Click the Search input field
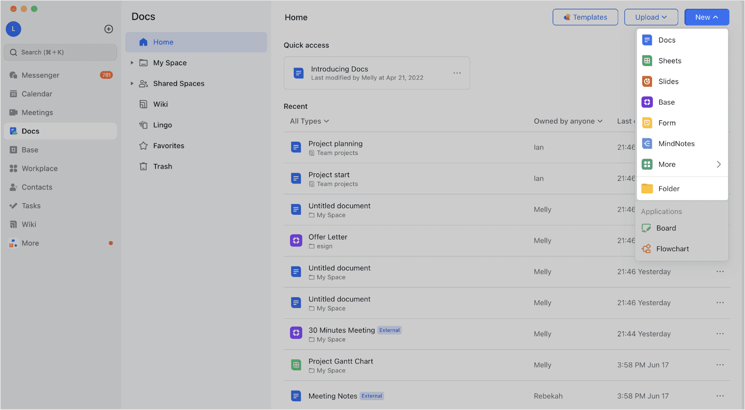The image size is (745, 410). point(61,52)
